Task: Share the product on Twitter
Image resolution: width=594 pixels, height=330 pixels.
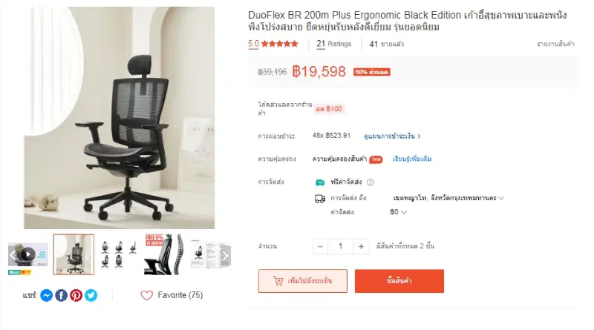Action: coord(91,295)
